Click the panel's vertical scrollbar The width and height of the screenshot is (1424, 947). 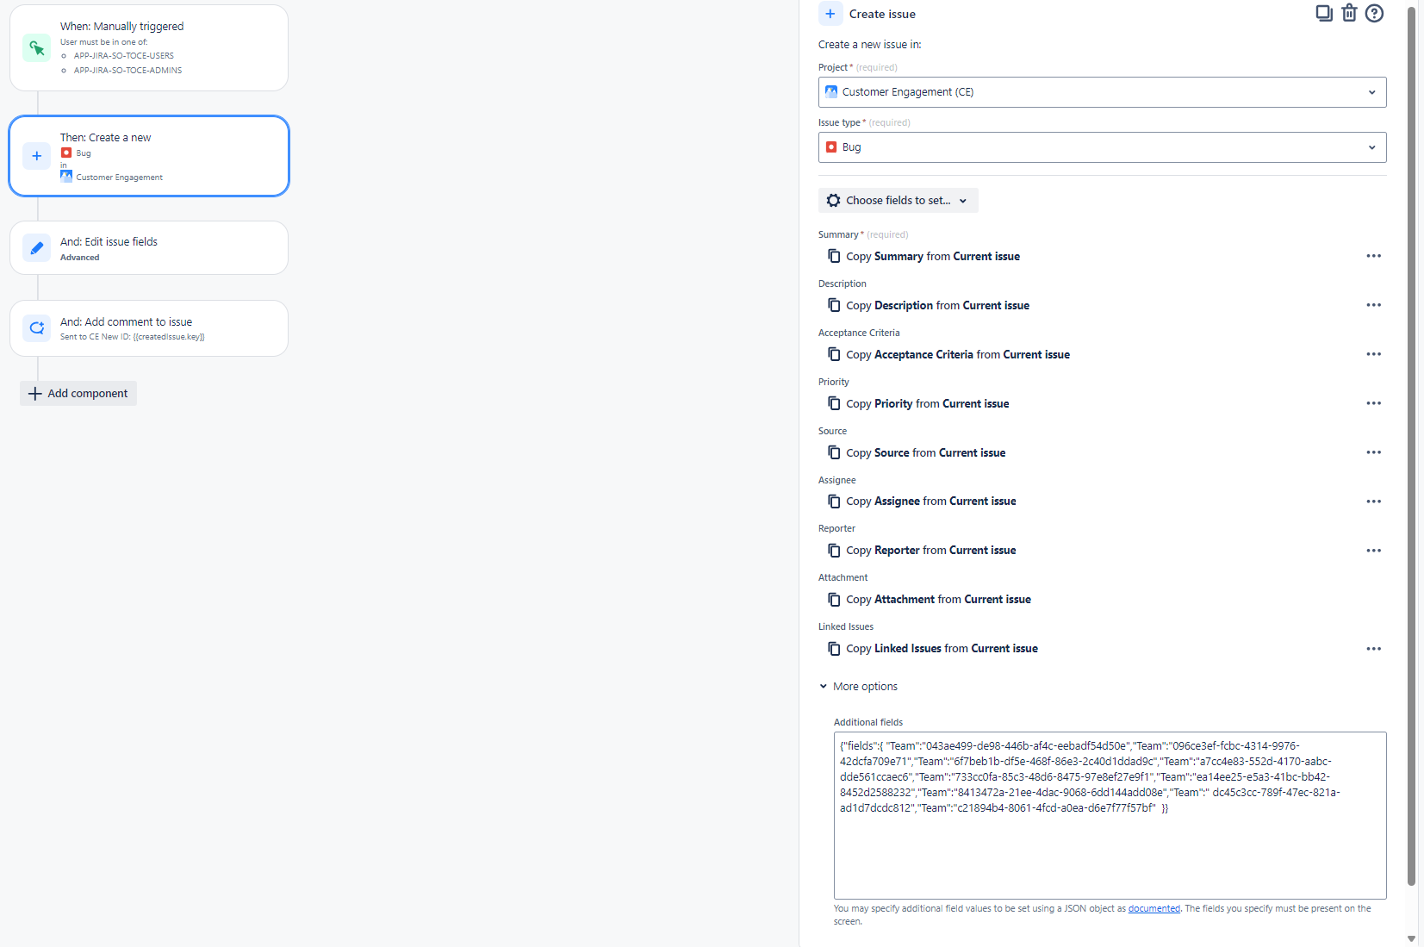[x=1411, y=446]
